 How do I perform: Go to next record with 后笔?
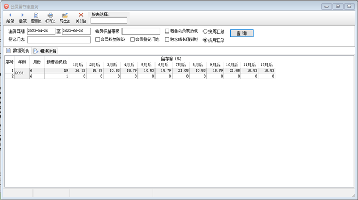click(22, 18)
